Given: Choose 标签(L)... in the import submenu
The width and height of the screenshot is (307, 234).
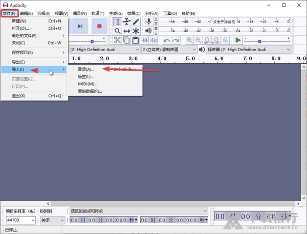Looking at the screenshot, I should tap(104, 77).
